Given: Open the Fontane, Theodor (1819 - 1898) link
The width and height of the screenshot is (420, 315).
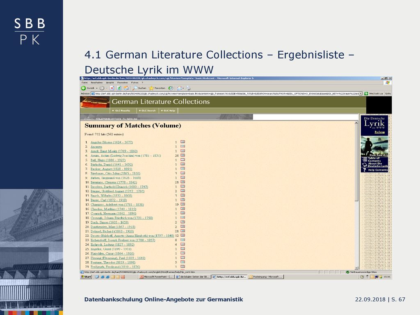Looking at the screenshot, I should click(113, 262).
